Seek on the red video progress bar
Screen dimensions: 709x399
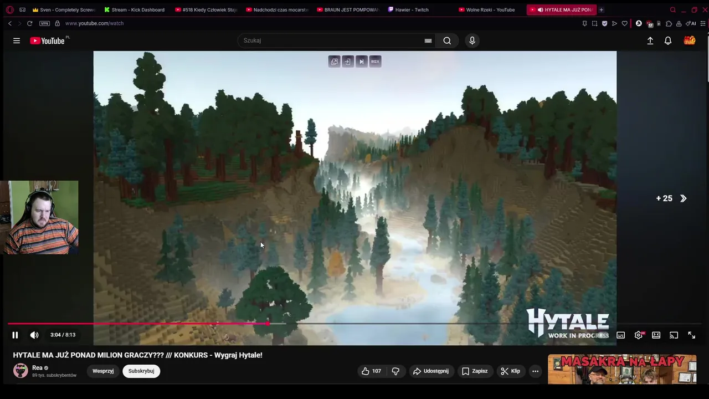click(x=354, y=324)
